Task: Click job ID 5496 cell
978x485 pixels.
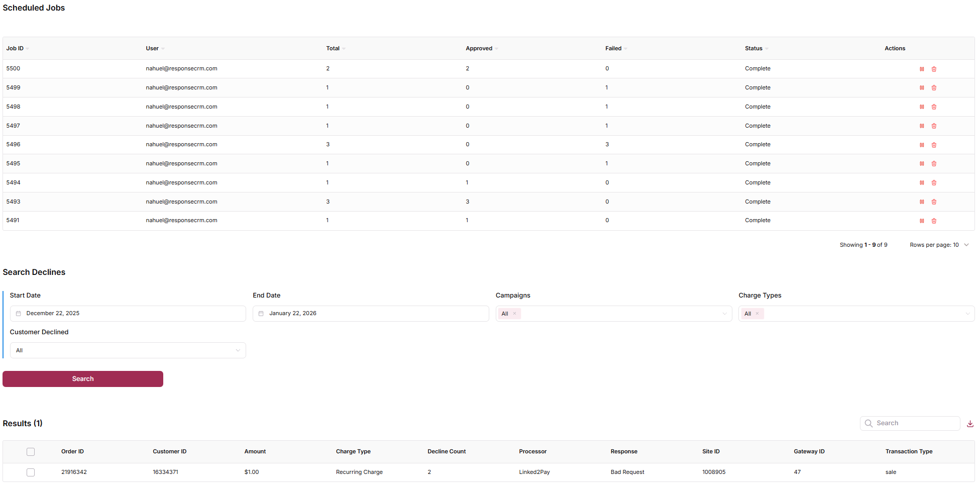Action: pyautogui.click(x=13, y=145)
